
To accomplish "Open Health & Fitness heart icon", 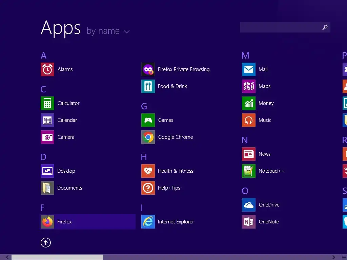I will [x=148, y=171].
